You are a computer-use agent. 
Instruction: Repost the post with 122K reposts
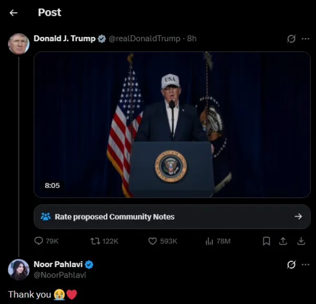point(95,241)
